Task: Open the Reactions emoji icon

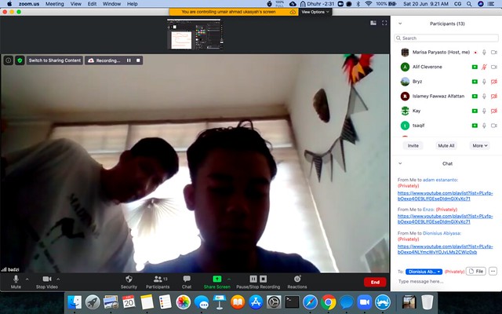Action: click(296, 279)
